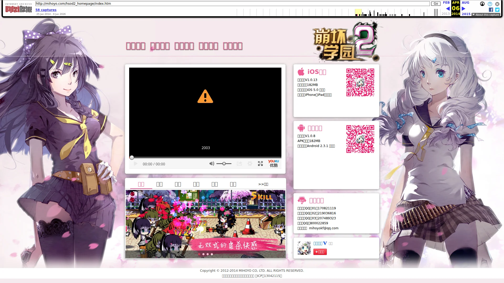The height and width of the screenshot is (283, 504).
Task: Open the Wayback help question-mark icon
Action: pyautogui.click(x=490, y=4)
